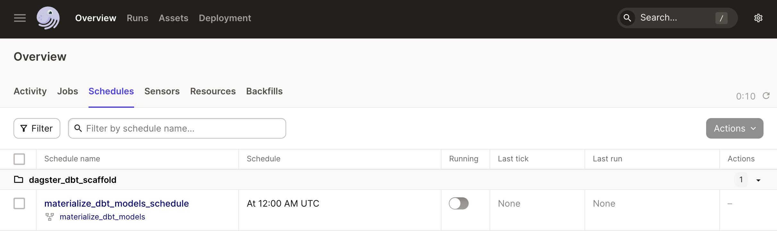Open the materialize_dbt_models_schedule link

click(x=116, y=203)
